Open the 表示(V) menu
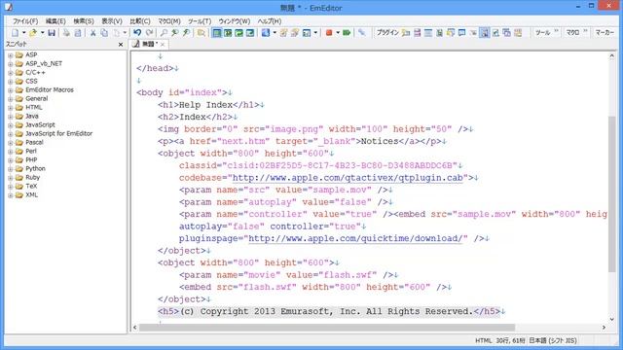 click(x=112, y=21)
